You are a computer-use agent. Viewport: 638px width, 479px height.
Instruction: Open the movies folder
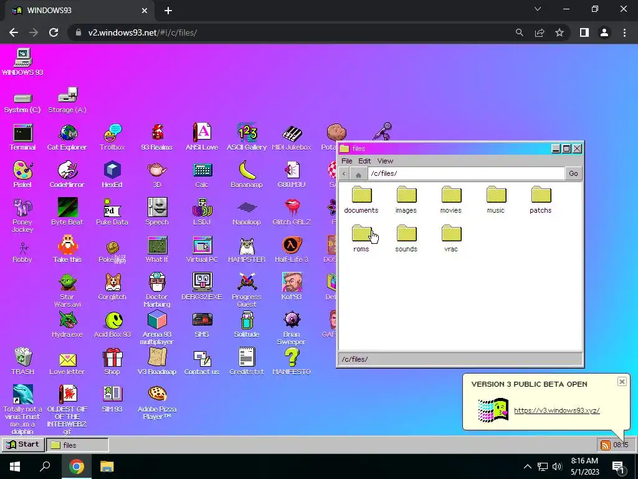pos(451,200)
